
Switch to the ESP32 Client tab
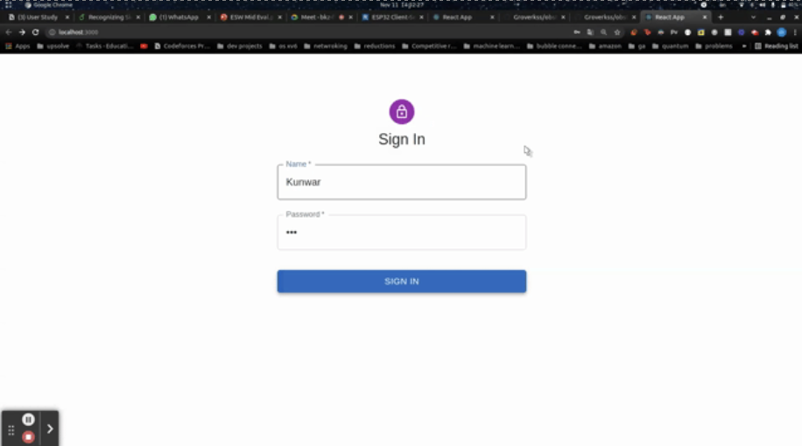(392, 17)
